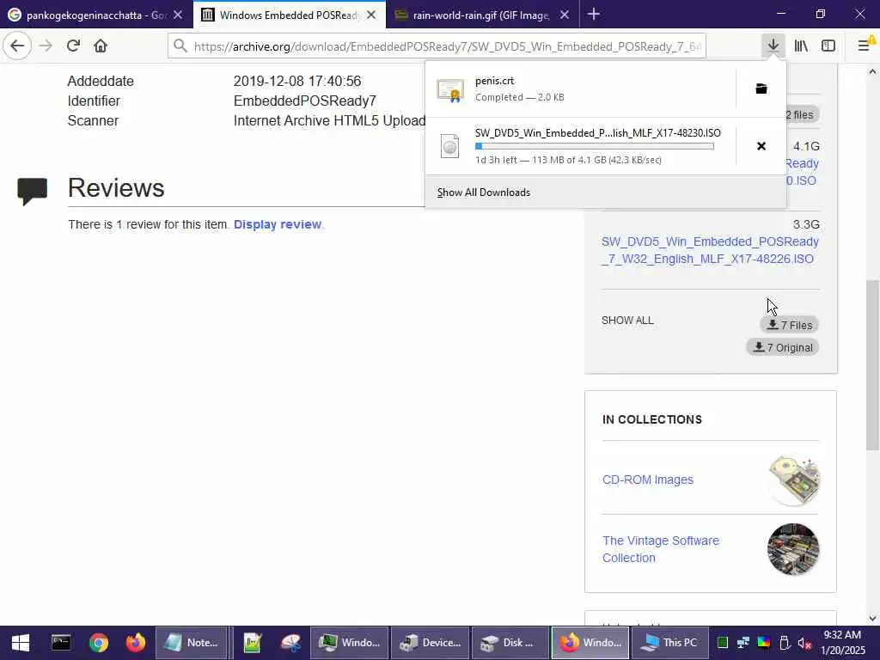Open the Notepad++ taskbar icon
Viewport: 880px width, 660px height.
click(x=253, y=643)
